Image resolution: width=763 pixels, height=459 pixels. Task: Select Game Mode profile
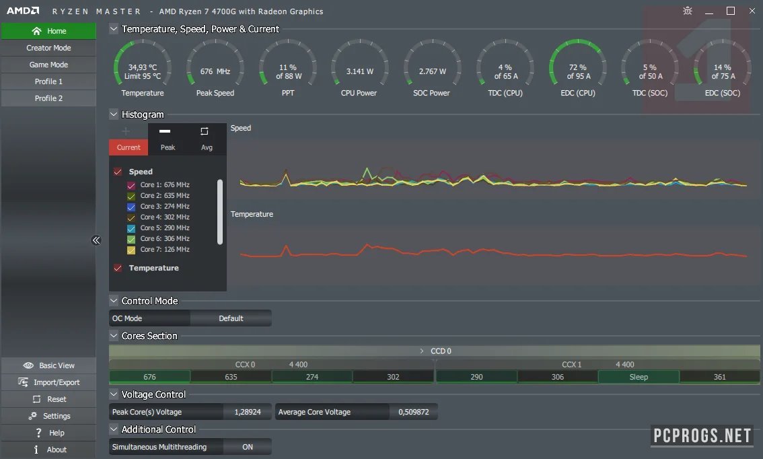[48, 65]
